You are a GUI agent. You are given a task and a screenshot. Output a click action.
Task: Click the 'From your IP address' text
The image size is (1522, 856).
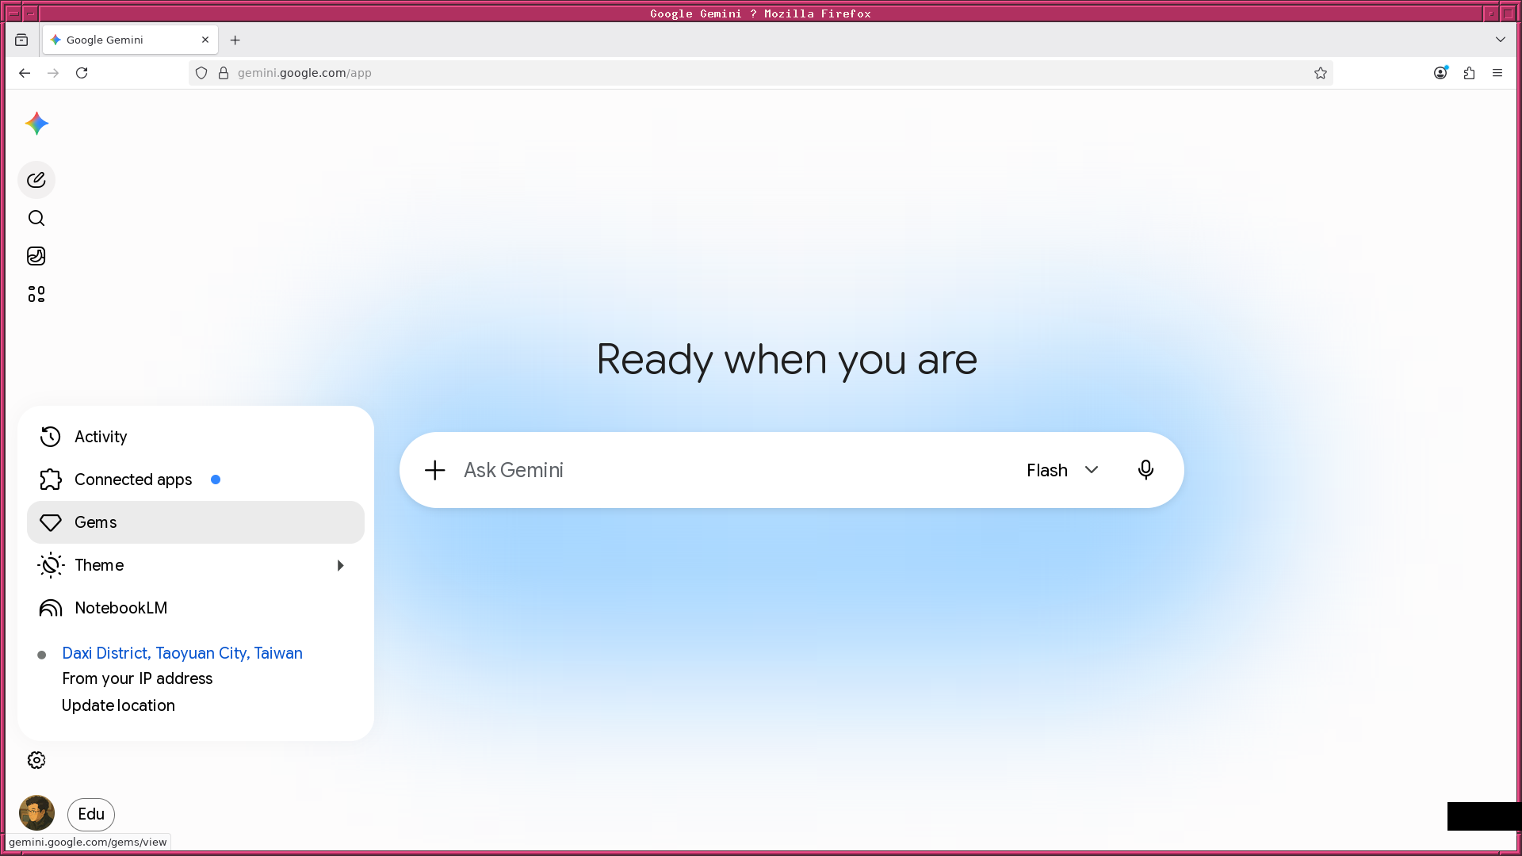137,678
